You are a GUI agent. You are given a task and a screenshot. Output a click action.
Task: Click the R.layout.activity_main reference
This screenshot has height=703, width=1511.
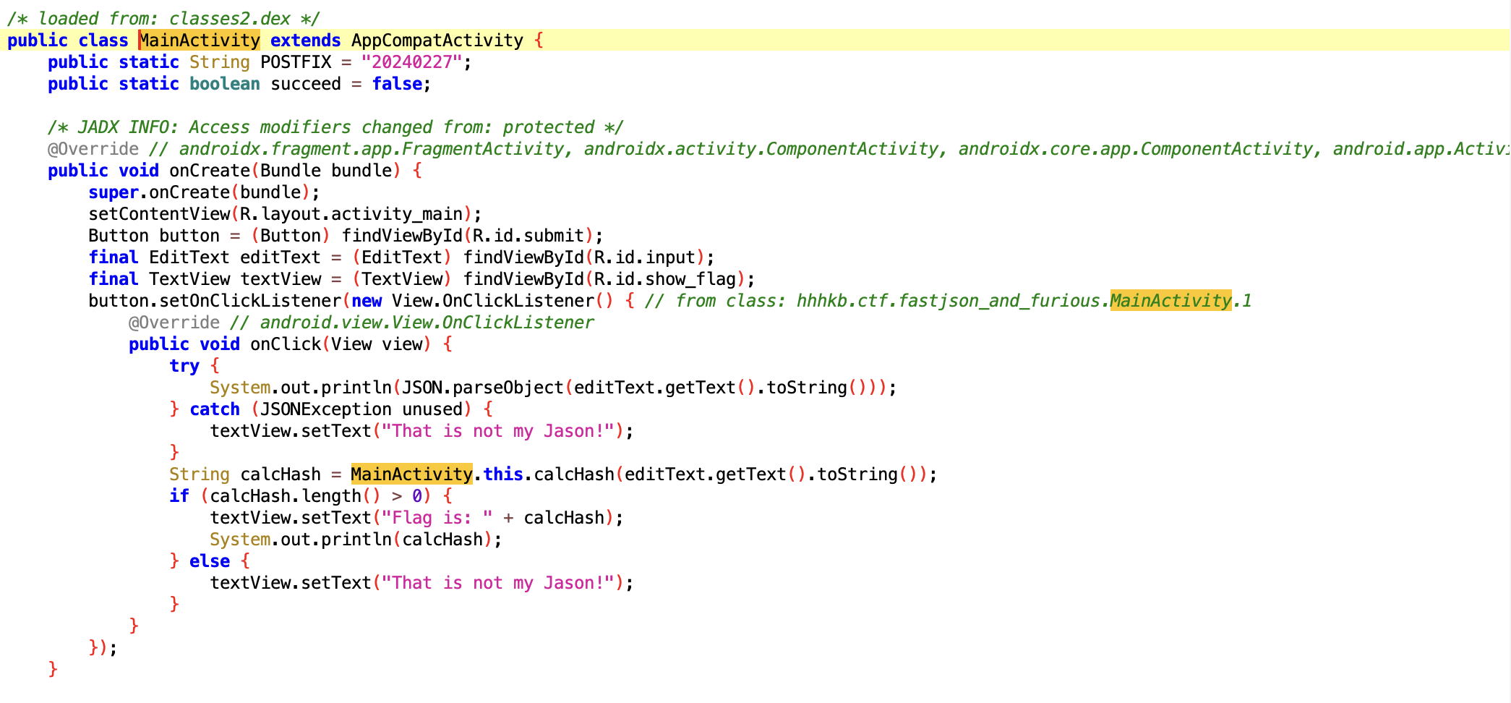tap(351, 214)
